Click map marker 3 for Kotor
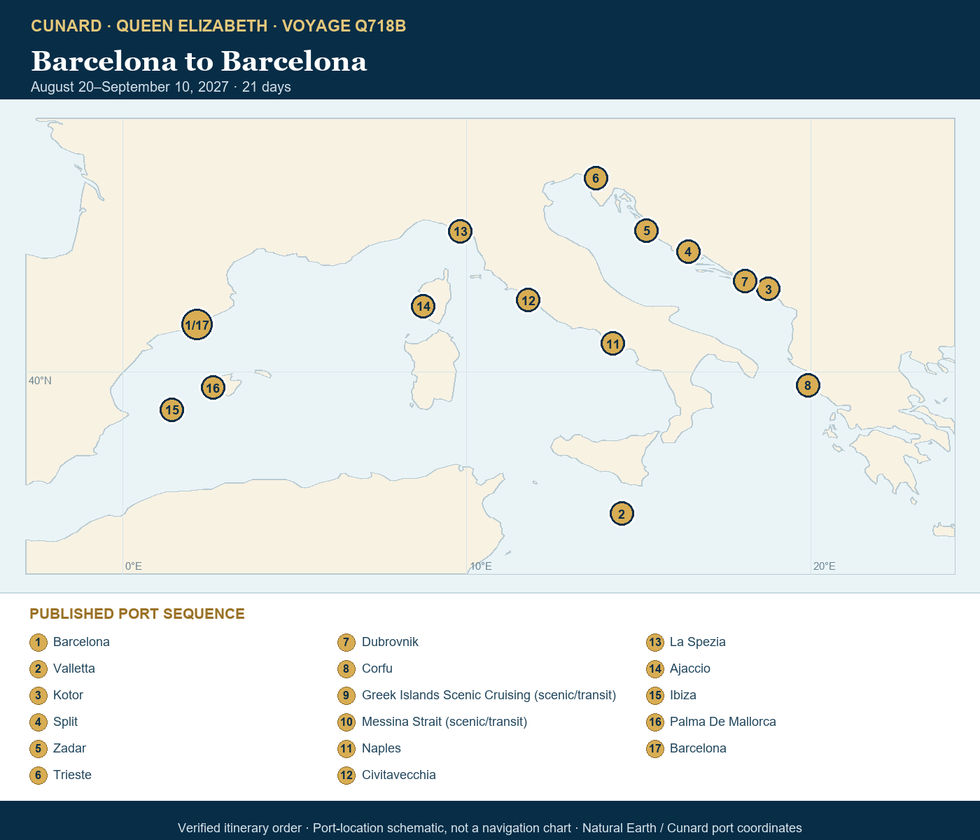The width and height of the screenshot is (980, 840). pyautogui.click(x=768, y=288)
